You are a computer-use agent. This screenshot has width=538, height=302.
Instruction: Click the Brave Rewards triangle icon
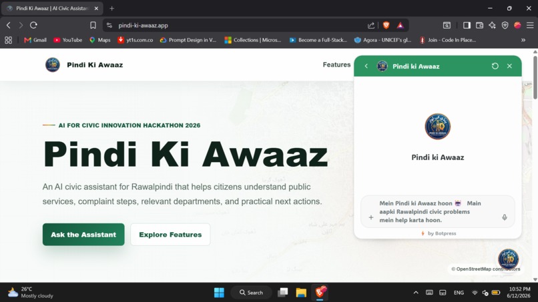400,25
